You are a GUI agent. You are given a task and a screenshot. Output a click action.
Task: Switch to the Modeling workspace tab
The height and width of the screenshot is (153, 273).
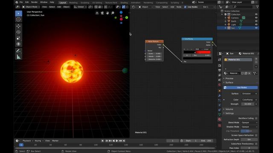point(73,3)
